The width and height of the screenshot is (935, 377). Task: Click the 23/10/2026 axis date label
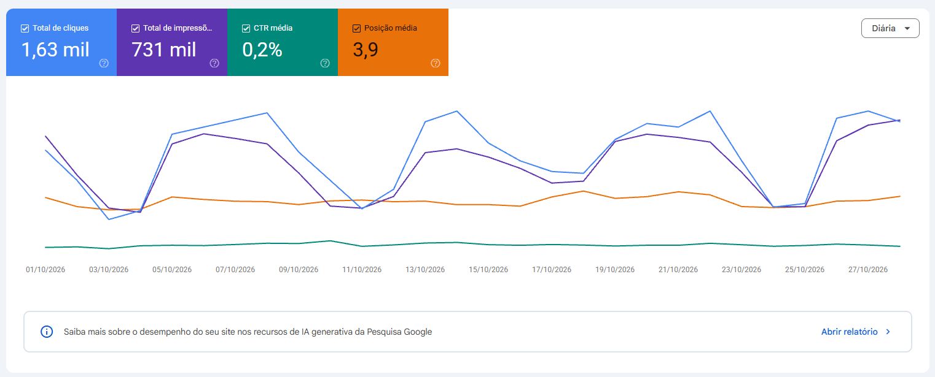pos(741,270)
